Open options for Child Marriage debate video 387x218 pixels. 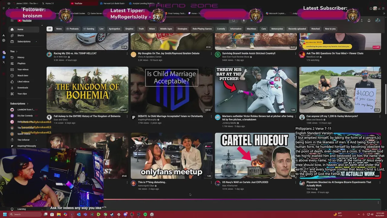pyautogui.click(x=211, y=116)
